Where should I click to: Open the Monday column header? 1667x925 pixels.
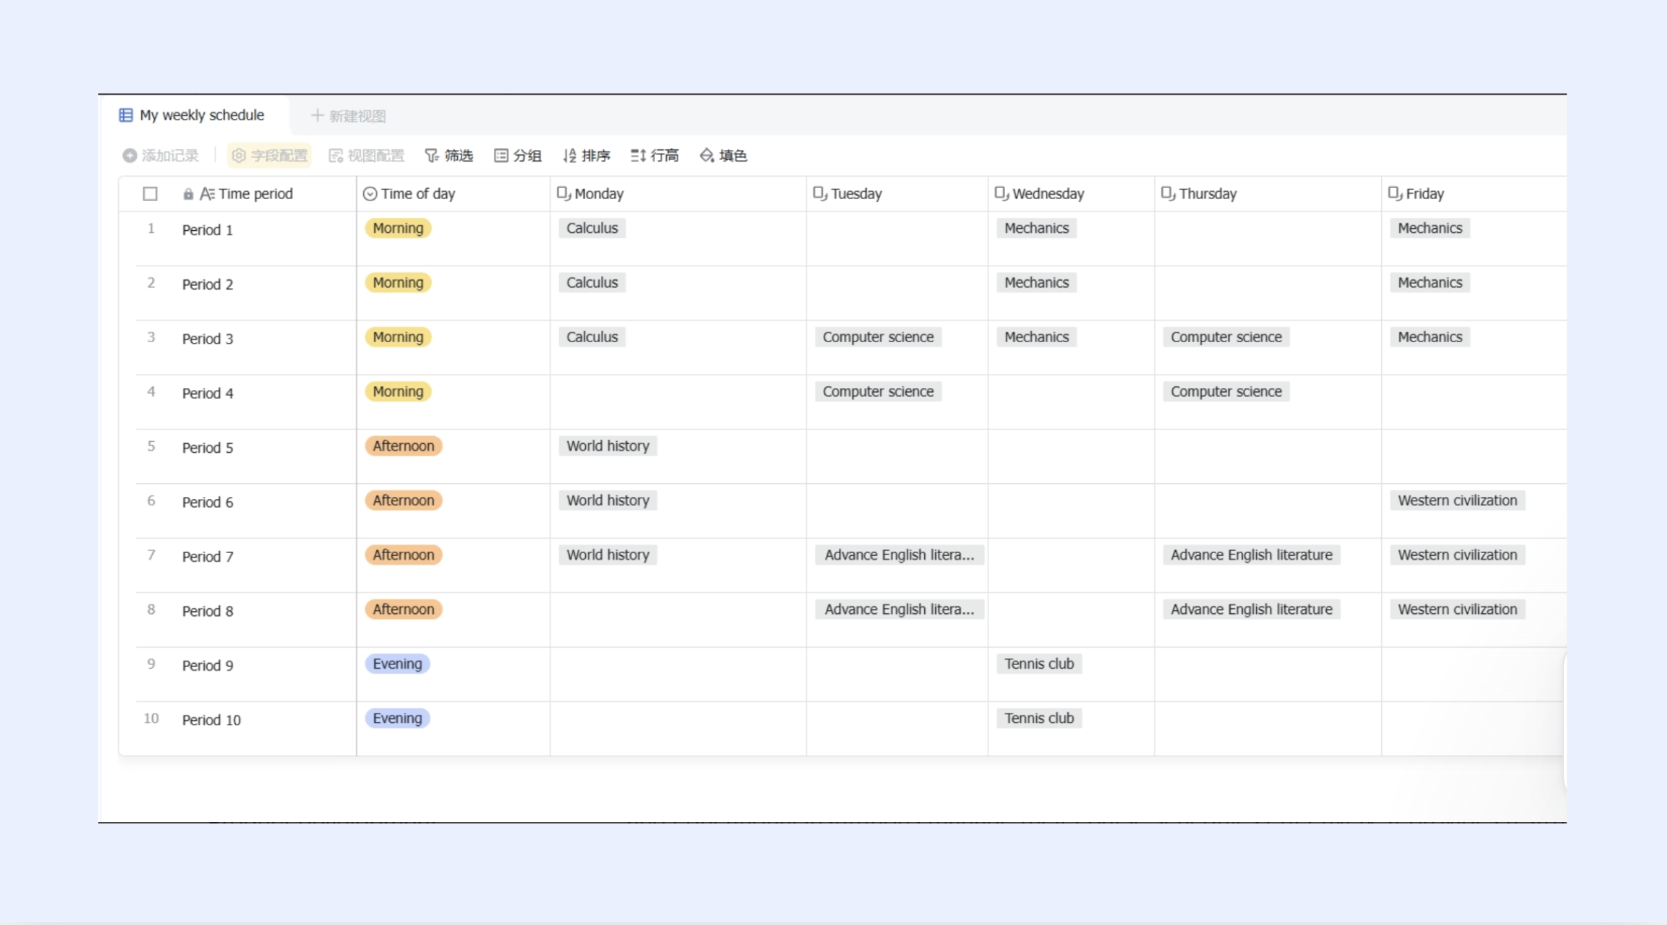pyautogui.click(x=598, y=194)
